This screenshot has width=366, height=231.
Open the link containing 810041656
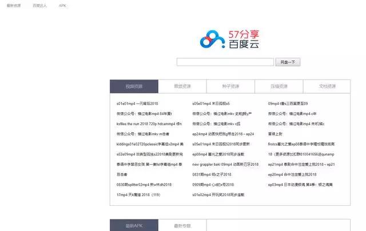pos(301,154)
